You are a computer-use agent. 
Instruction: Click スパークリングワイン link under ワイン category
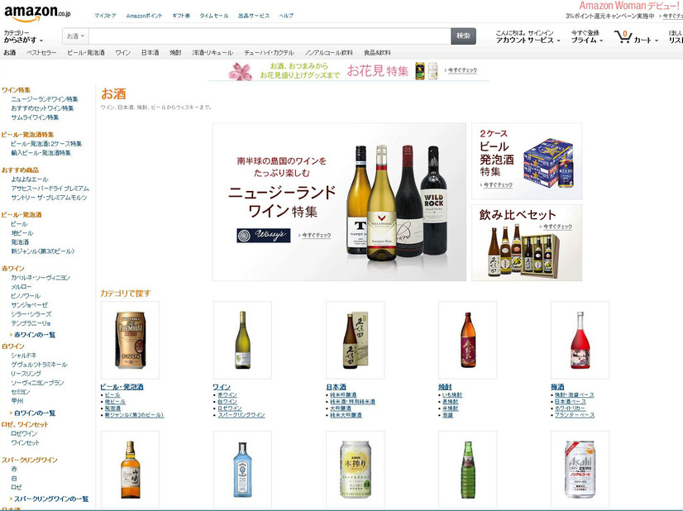coord(241,415)
